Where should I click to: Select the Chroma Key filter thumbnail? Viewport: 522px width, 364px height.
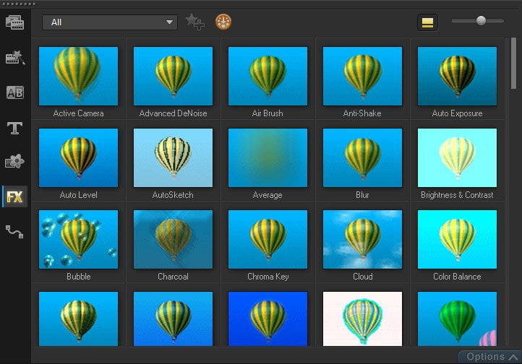click(x=268, y=239)
